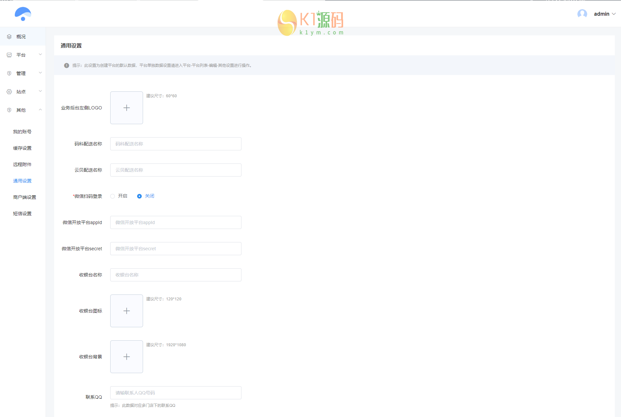Image resolution: width=621 pixels, height=417 pixels.
Task: Open 缓存设置 submenu item
Action: point(22,148)
